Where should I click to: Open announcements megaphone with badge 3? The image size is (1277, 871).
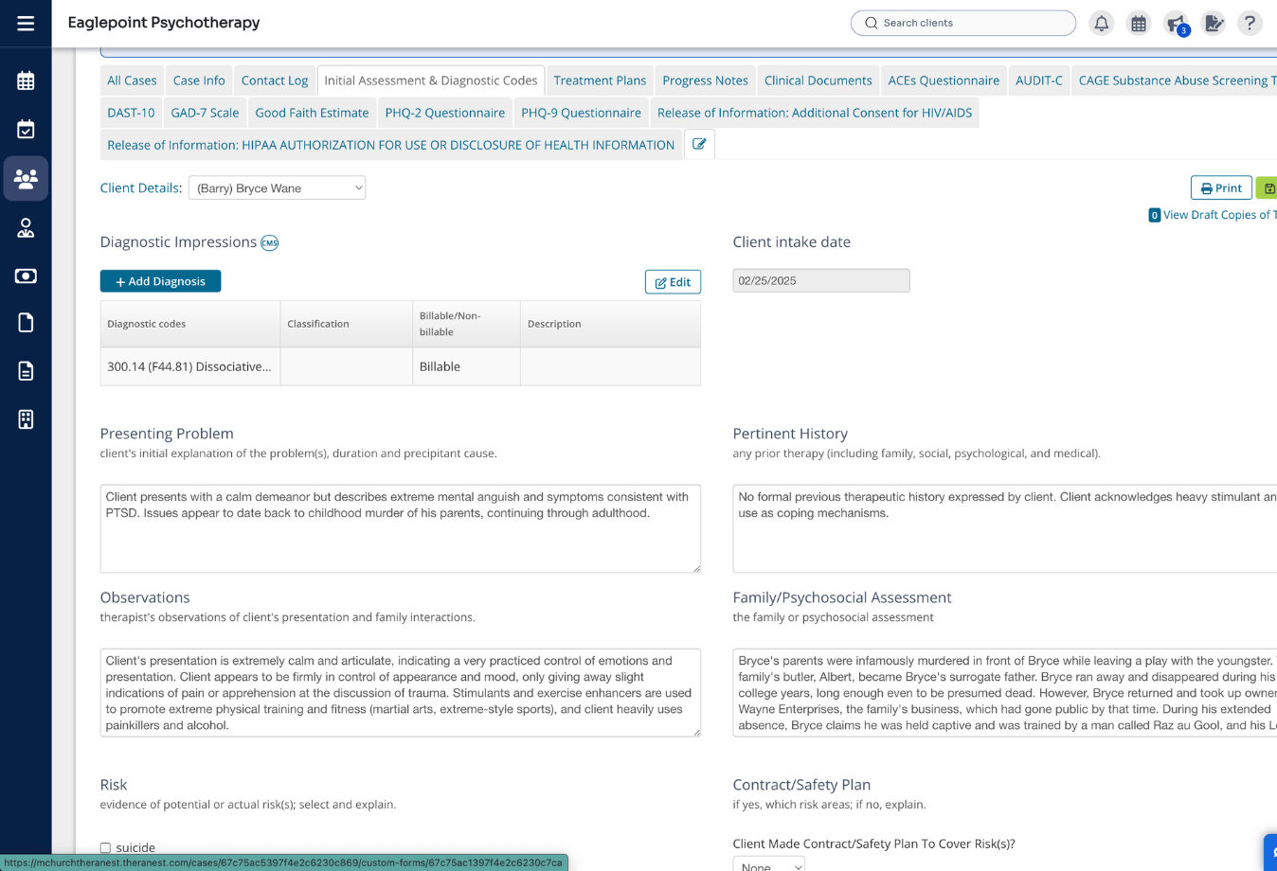click(x=1177, y=24)
